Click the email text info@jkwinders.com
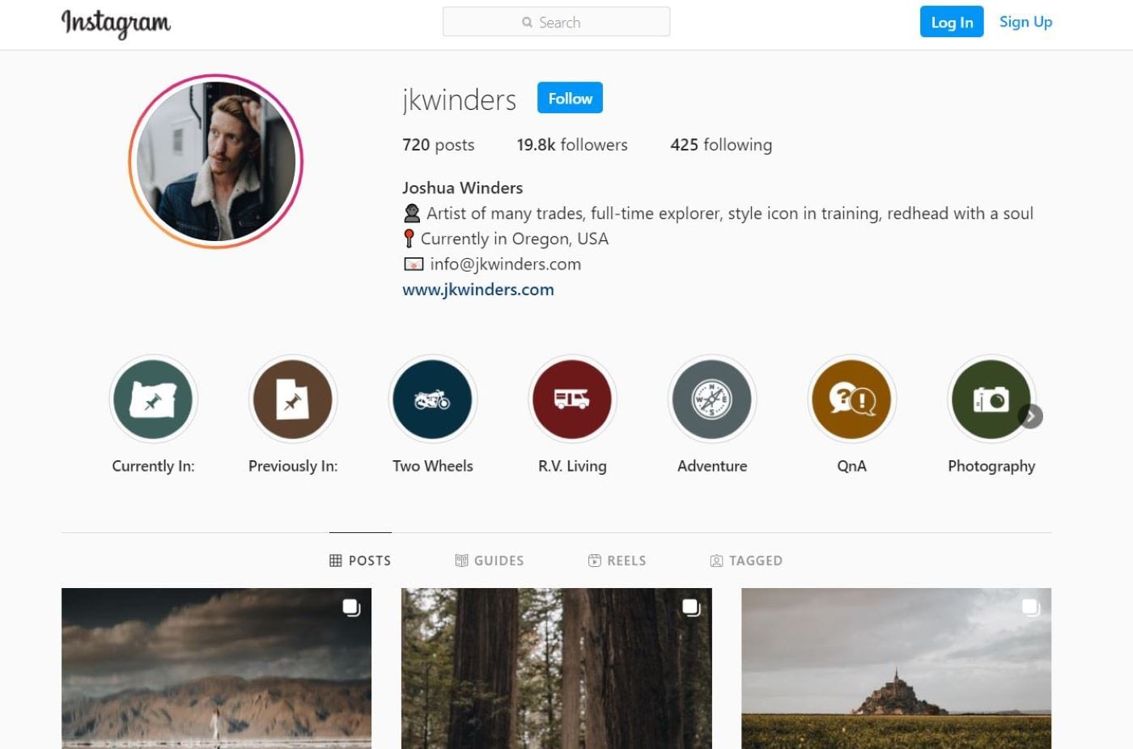The width and height of the screenshot is (1133, 749). [x=505, y=264]
